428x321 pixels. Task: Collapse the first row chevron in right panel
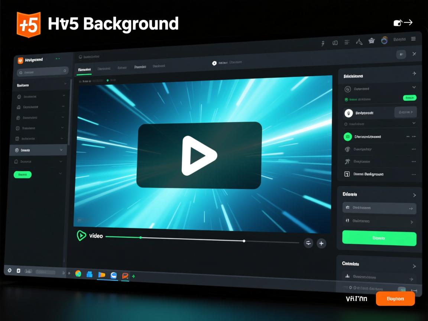pyautogui.click(x=414, y=87)
